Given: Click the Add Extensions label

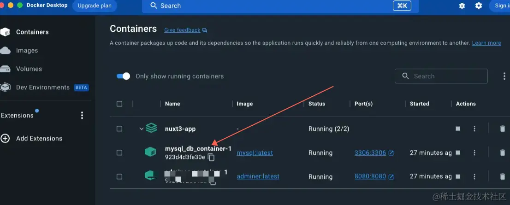Looking at the screenshot, I should tap(39, 138).
